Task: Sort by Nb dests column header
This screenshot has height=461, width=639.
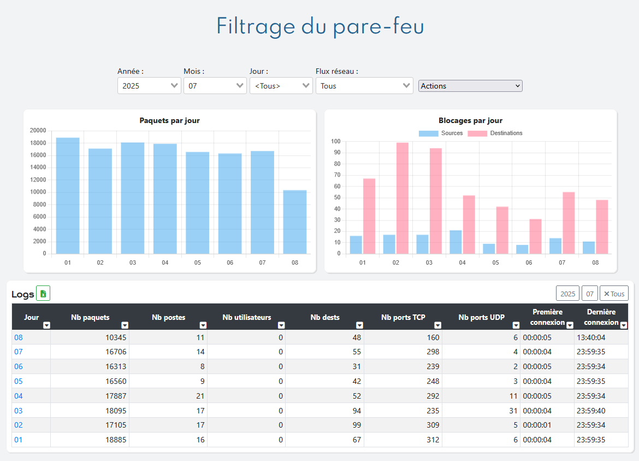Action: point(325,317)
